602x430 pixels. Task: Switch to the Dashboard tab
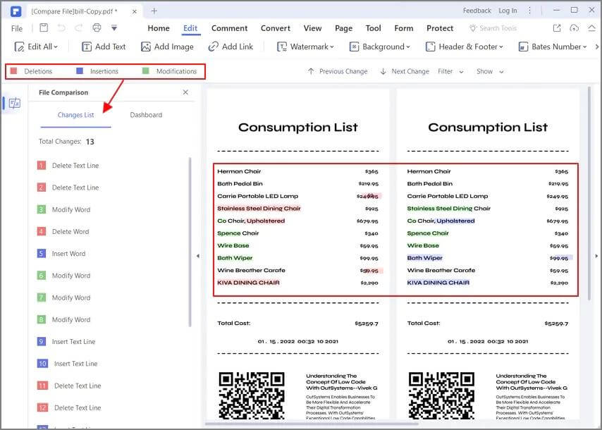(x=145, y=114)
